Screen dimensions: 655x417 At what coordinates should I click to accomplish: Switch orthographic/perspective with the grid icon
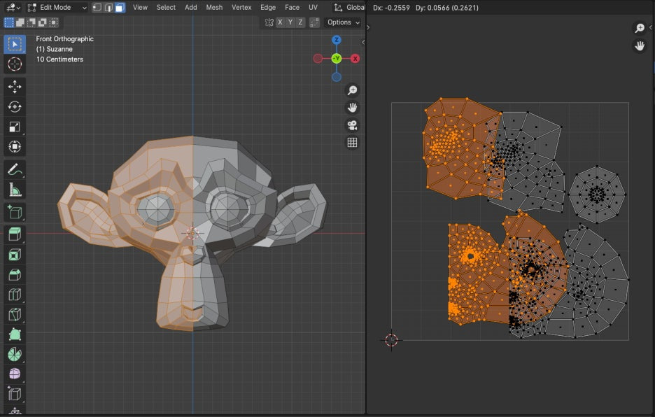coord(352,143)
